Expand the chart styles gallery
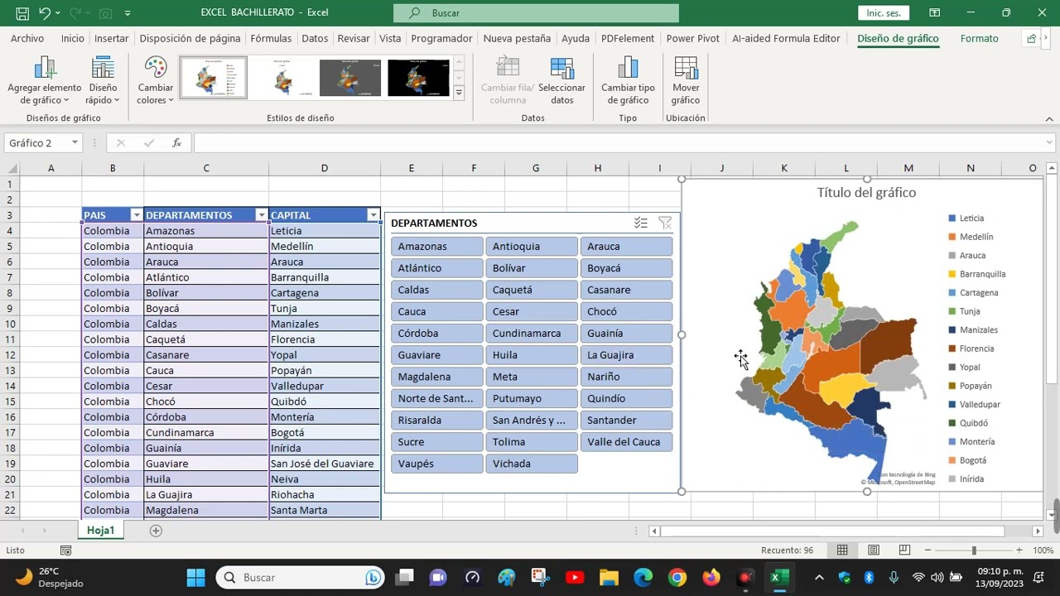Image resolution: width=1060 pixels, height=596 pixels. (x=459, y=93)
